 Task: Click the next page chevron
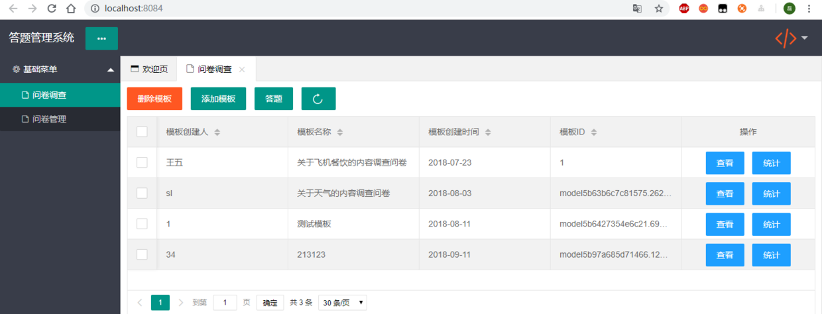(x=181, y=303)
